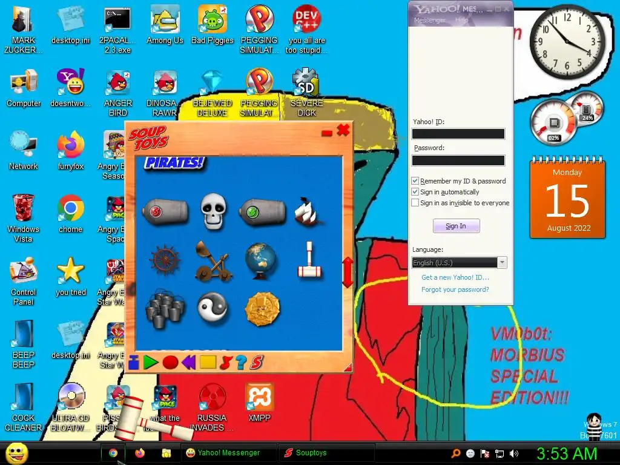
Task: Pick the red cannon toy in Soup Toys
Action: (x=165, y=212)
